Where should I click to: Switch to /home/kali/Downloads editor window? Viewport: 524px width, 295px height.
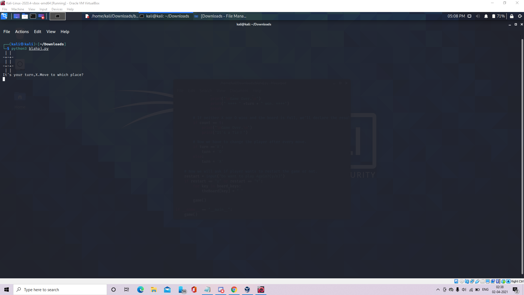[x=112, y=16]
